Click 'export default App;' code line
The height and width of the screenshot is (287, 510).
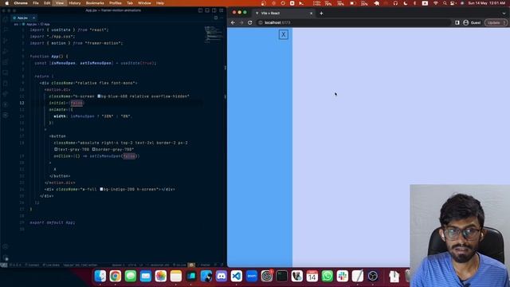tap(53, 222)
